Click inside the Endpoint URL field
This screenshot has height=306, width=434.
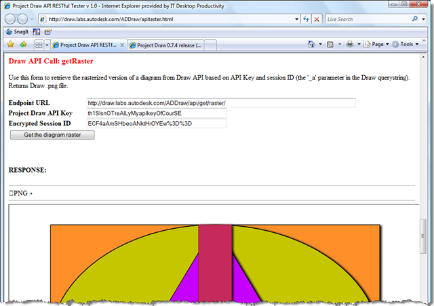coord(220,103)
